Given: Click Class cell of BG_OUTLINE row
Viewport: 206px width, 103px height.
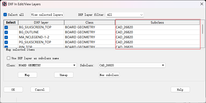Looking at the screenshot, I should click(90, 32).
